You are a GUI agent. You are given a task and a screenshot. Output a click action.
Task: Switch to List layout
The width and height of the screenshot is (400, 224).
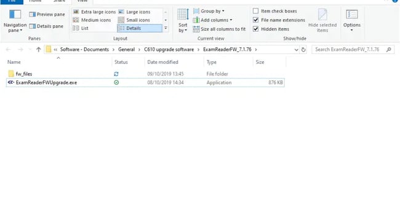81,28
